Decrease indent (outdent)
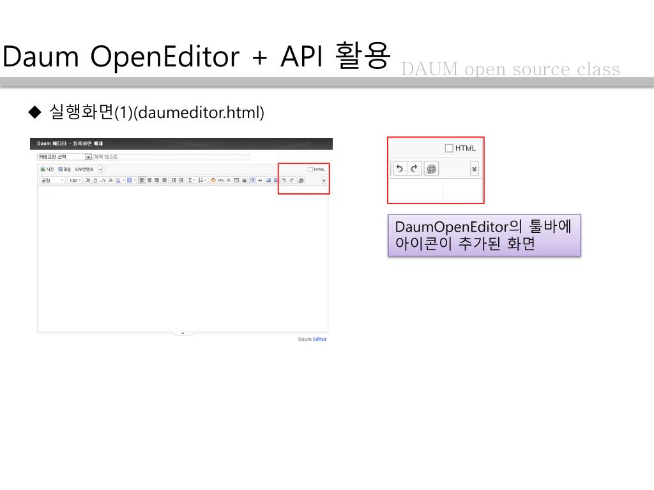654x490 pixels. pyautogui.click(x=181, y=181)
